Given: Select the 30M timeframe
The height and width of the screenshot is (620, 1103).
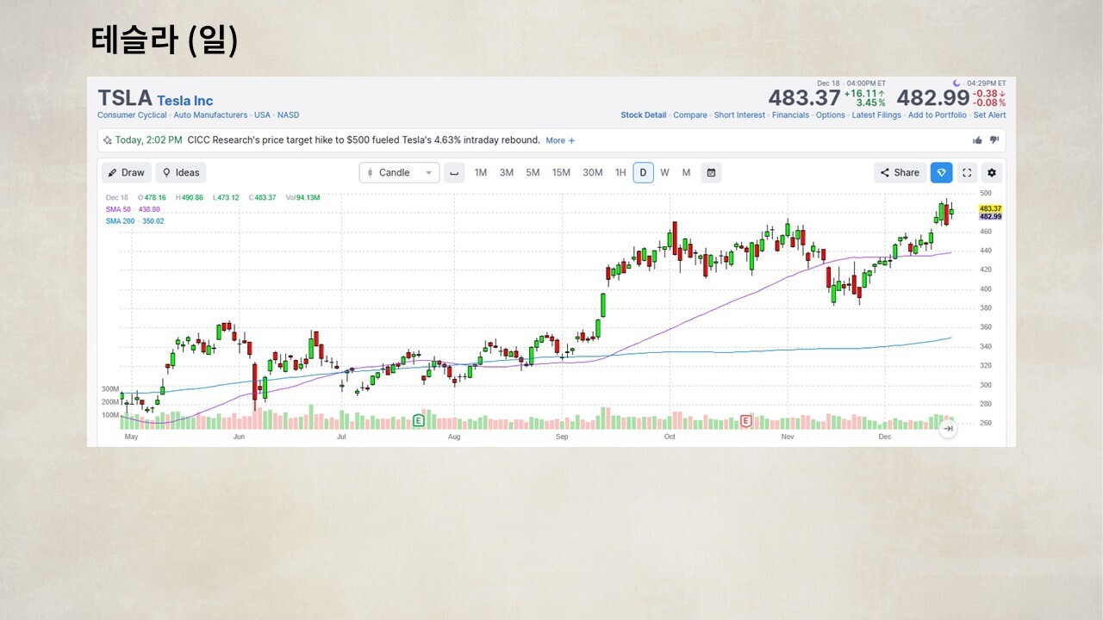Looking at the screenshot, I should (x=593, y=172).
